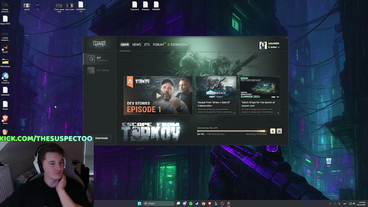Open Brave browser from the taskbar
Screen dimensions: 368x207
[x=210, y=204]
